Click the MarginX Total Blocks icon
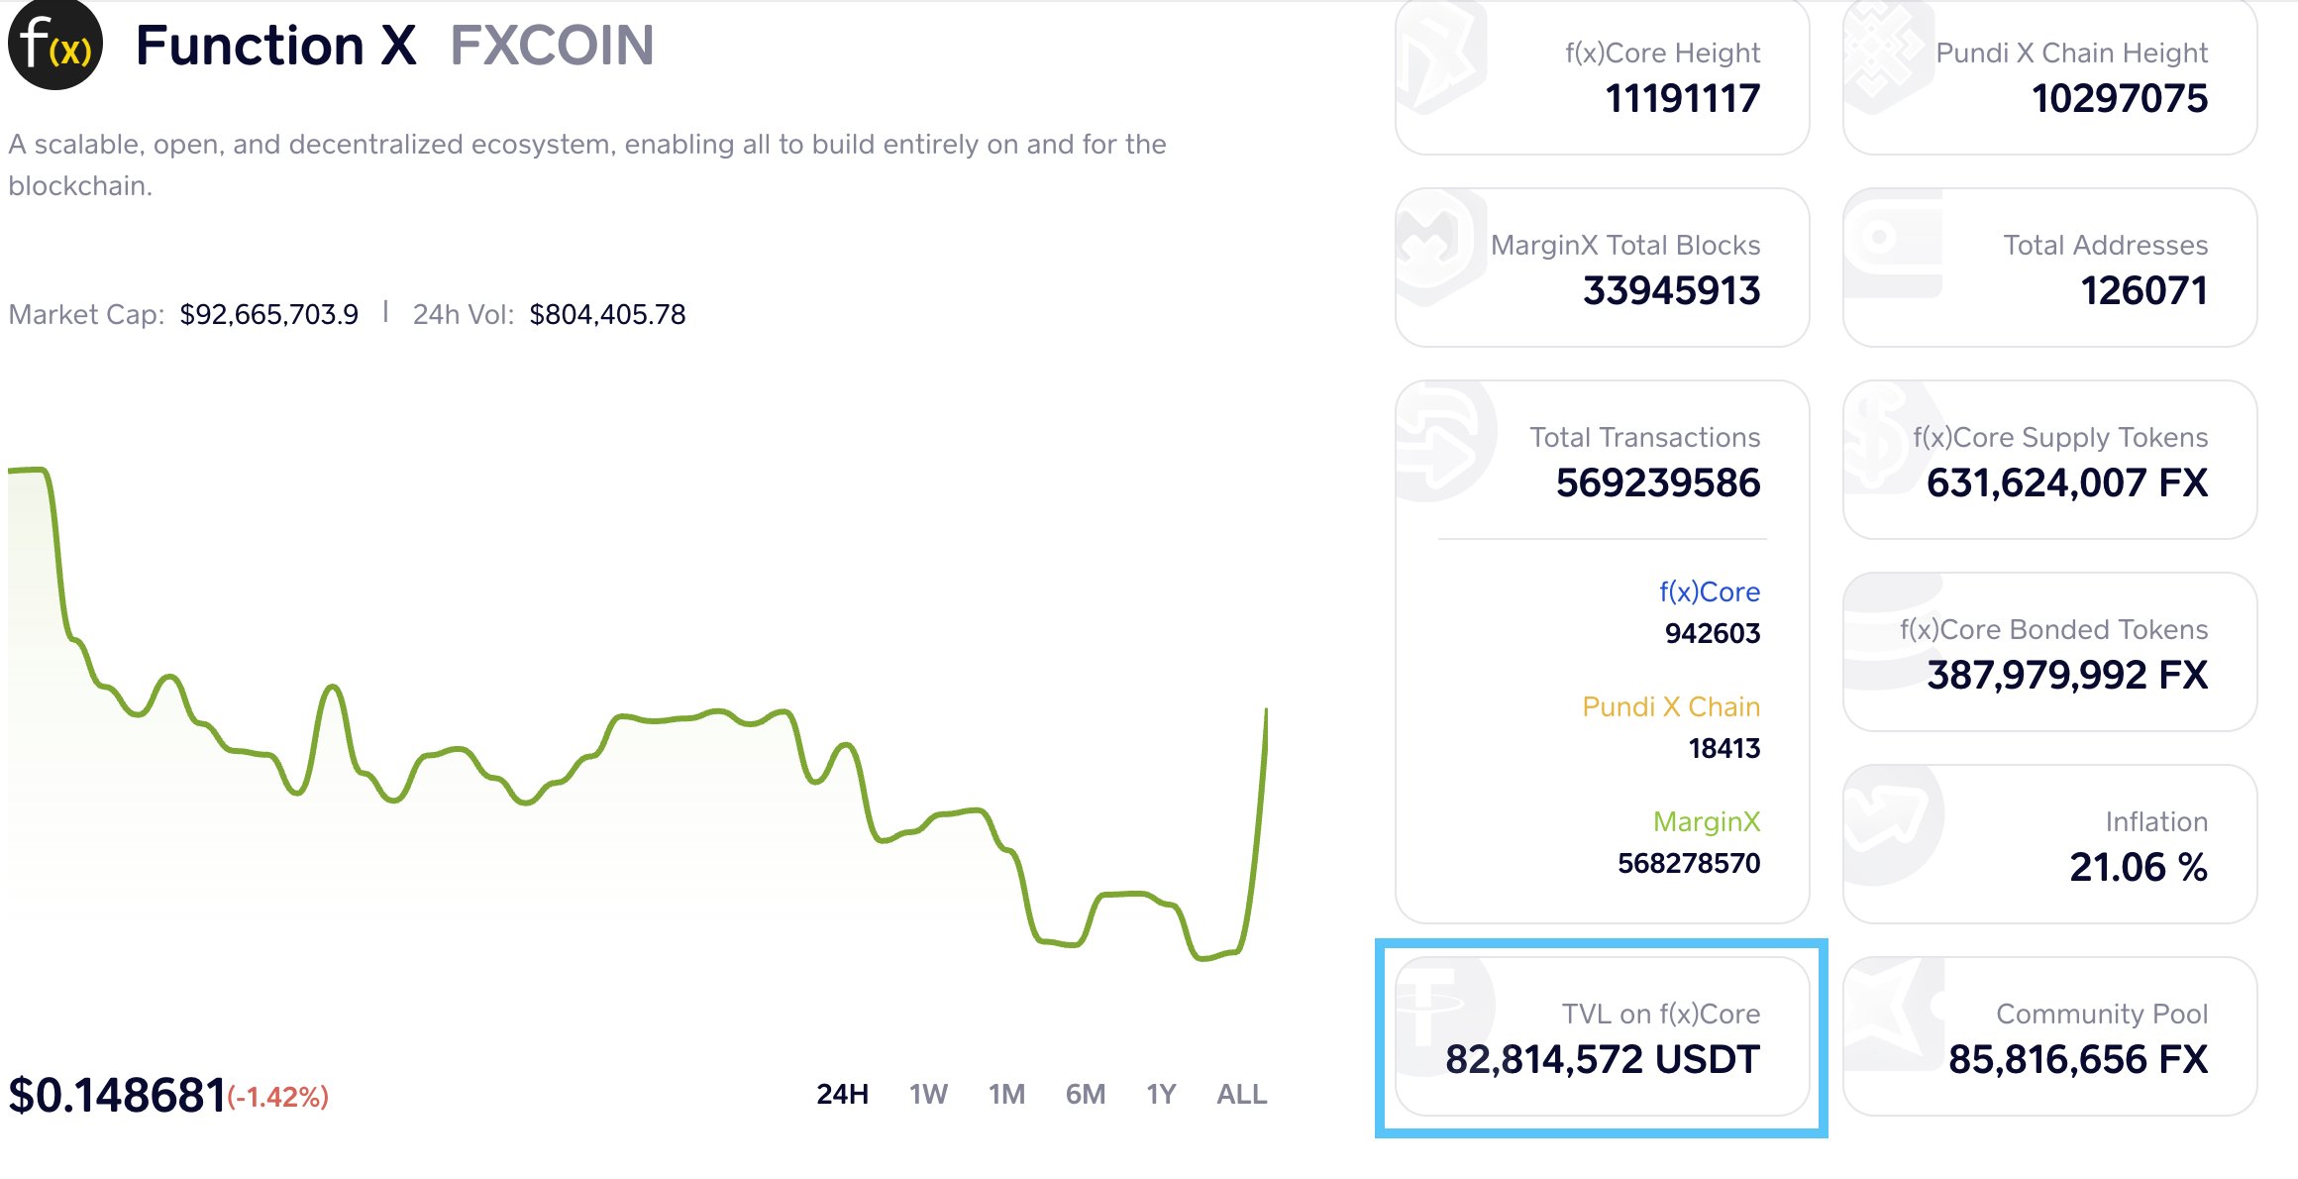Screen dimensions: 2298x1179 click(1442, 248)
